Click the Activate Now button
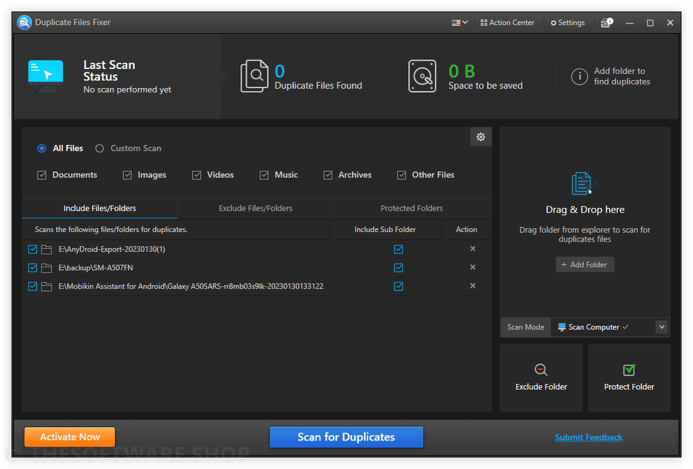Viewport: 693px width, 469px height. [x=70, y=437]
